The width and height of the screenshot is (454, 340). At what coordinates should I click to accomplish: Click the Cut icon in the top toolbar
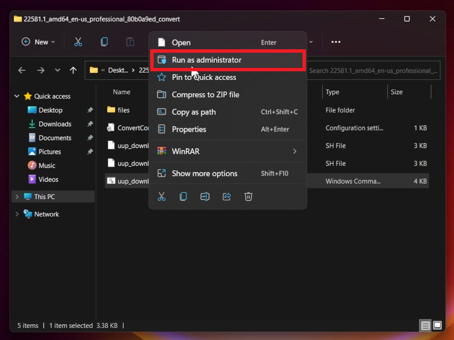(x=78, y=41)
